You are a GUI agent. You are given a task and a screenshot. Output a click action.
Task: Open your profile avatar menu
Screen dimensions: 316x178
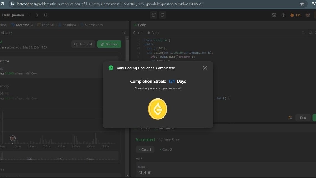[x=308, y=15]
